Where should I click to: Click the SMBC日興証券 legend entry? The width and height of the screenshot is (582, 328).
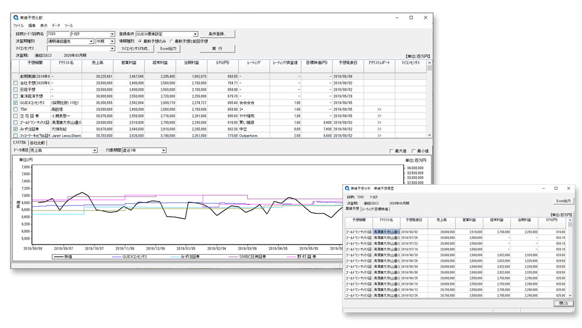coord(247,256)
